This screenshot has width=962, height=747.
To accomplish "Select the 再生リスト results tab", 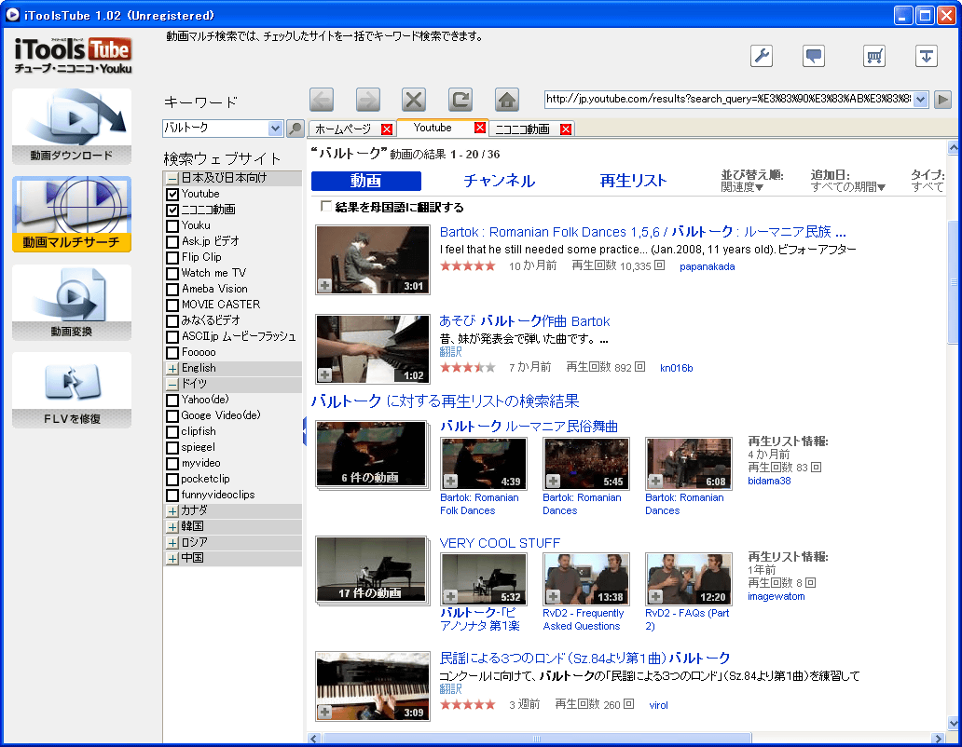I will pos(633,181).
